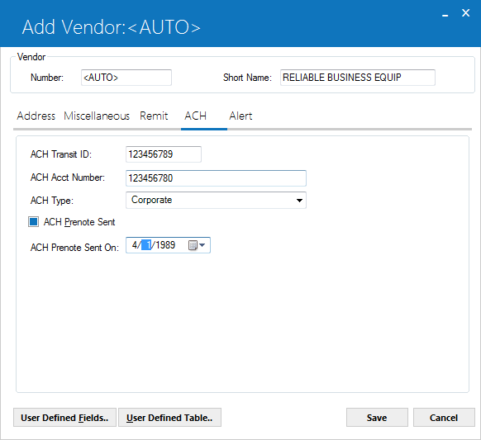The height and width of the screenshot is (440, 481).
Task: Open the calendar picker icon
Action: (193, 245)
